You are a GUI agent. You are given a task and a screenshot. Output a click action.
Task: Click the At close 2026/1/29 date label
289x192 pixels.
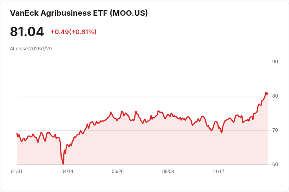pyautogui.click(x=31, y=49)
